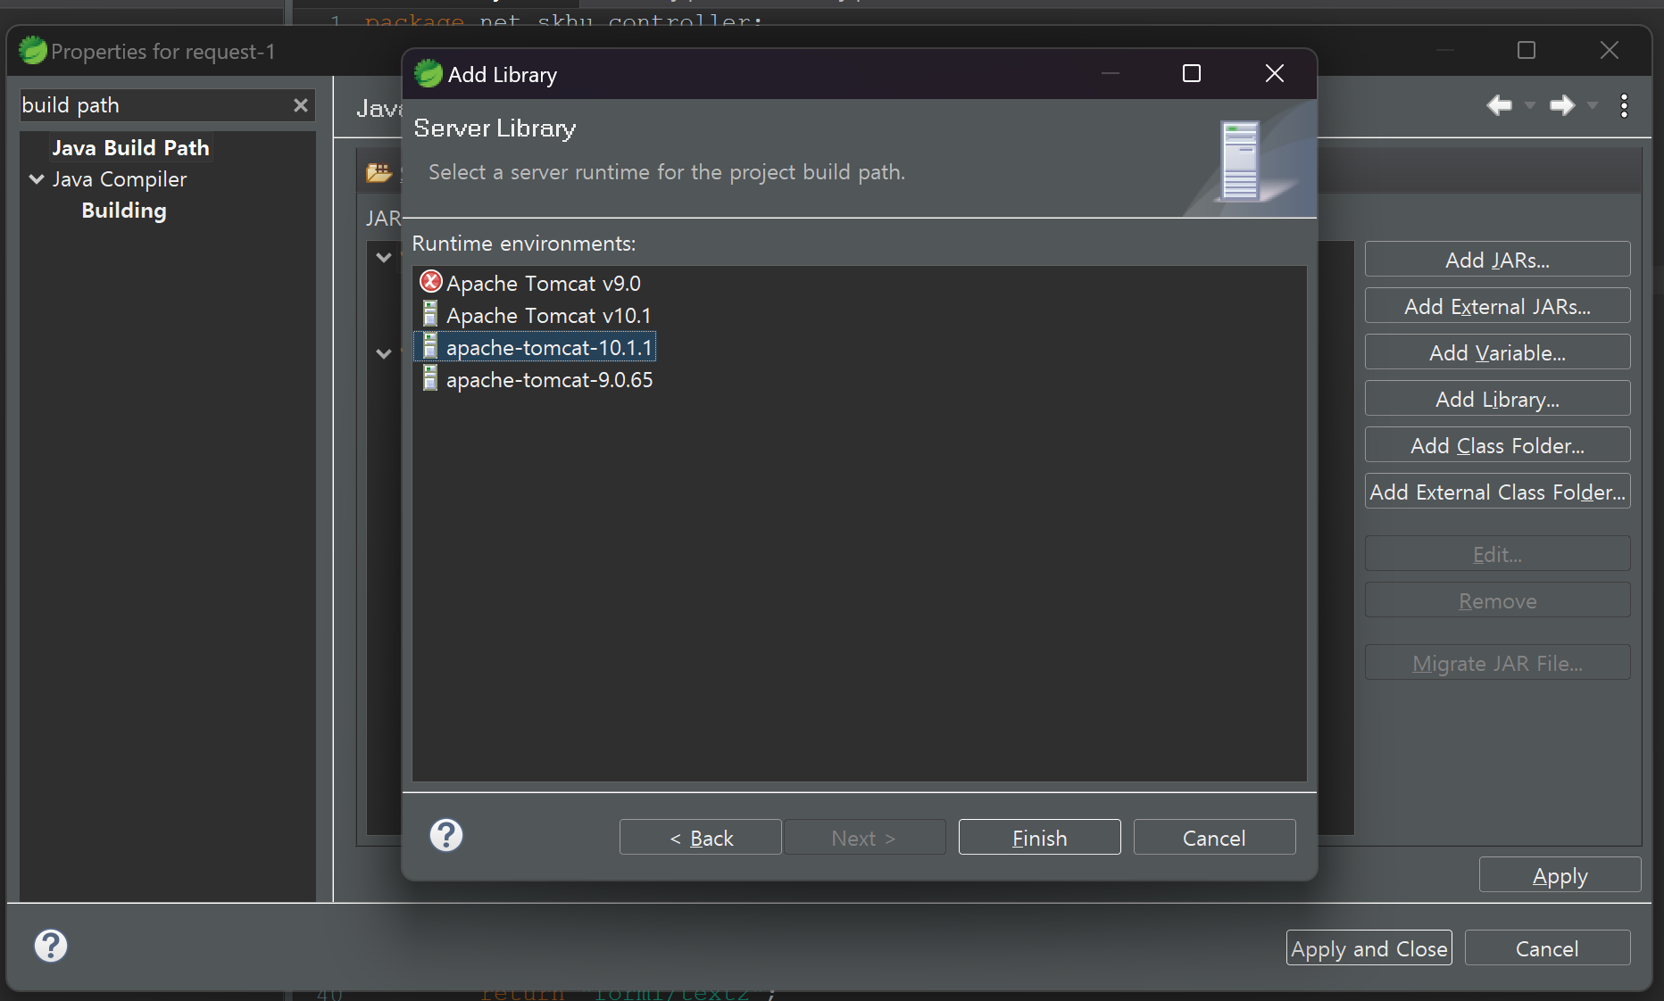Select the Java Compiler tree item
This screenshot has height=1001, width=1664.
pyautogui.click(x=120, y=179)
